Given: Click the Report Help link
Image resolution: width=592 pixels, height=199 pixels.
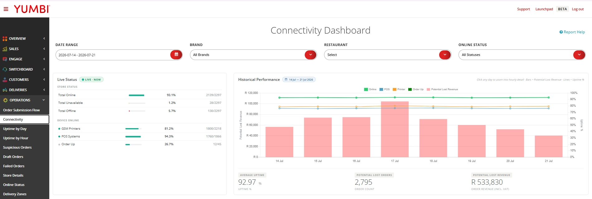Looking at the screenshot, I should coord(572,32).
